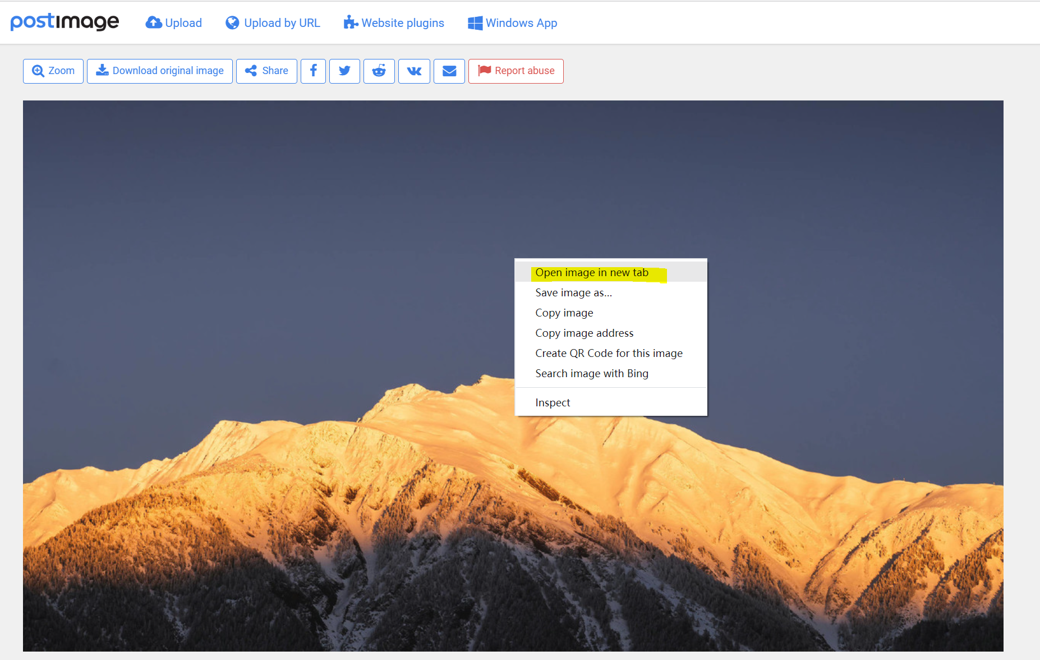The width and height of the screenshot is (1040, 660).
Task: Choose Inspect from context menu
Action: click(x=553, y=403)
